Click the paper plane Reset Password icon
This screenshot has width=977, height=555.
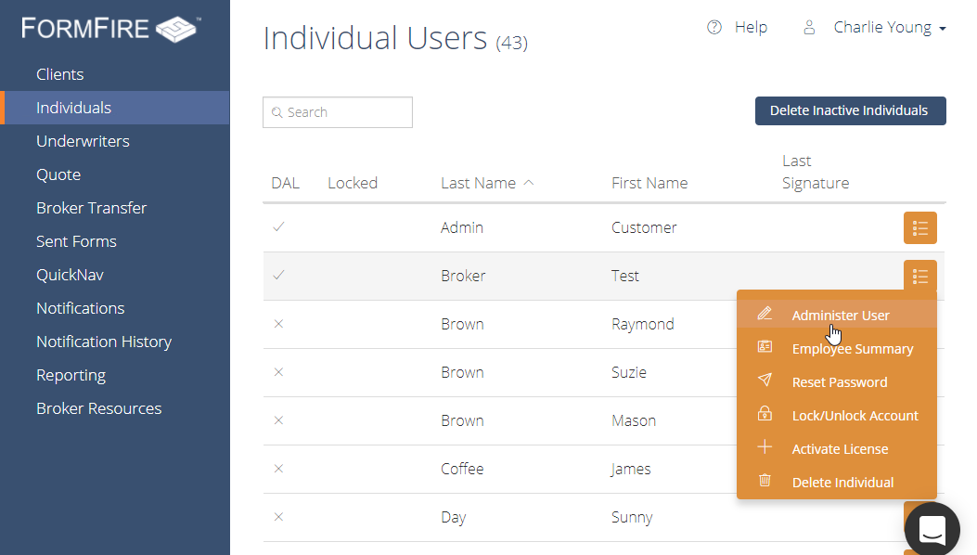tap(765, 381)
